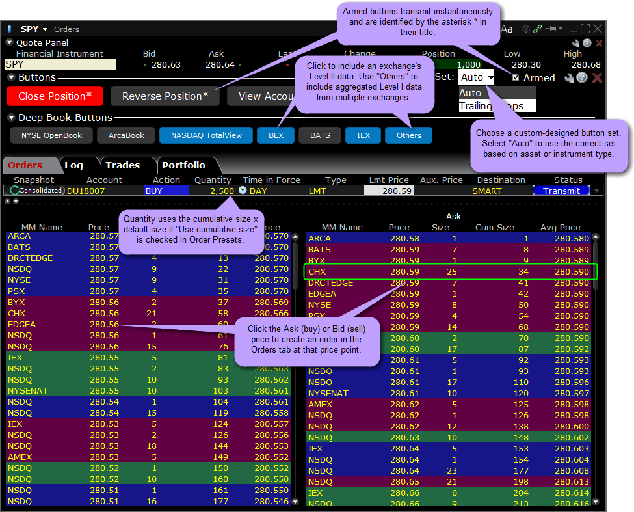Image resolution: width=634 pixels, height=512 pixels.
Task: Toggle Others aggregated data button
Action: [409, 135]
